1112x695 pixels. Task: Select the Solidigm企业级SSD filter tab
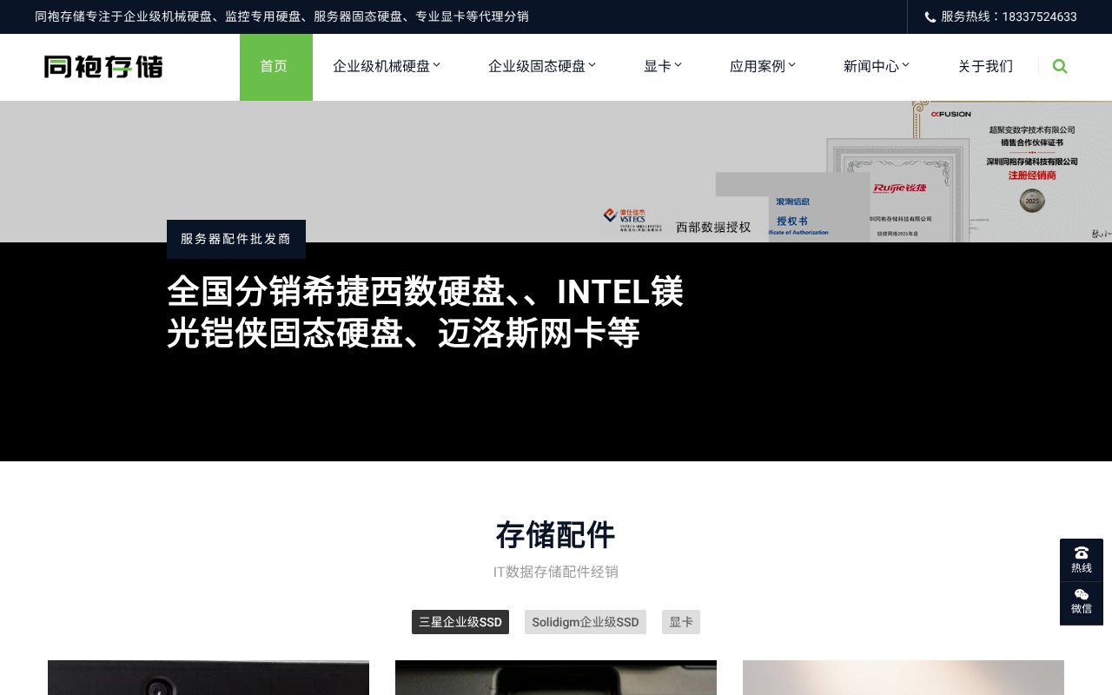(x=585, y=622)
